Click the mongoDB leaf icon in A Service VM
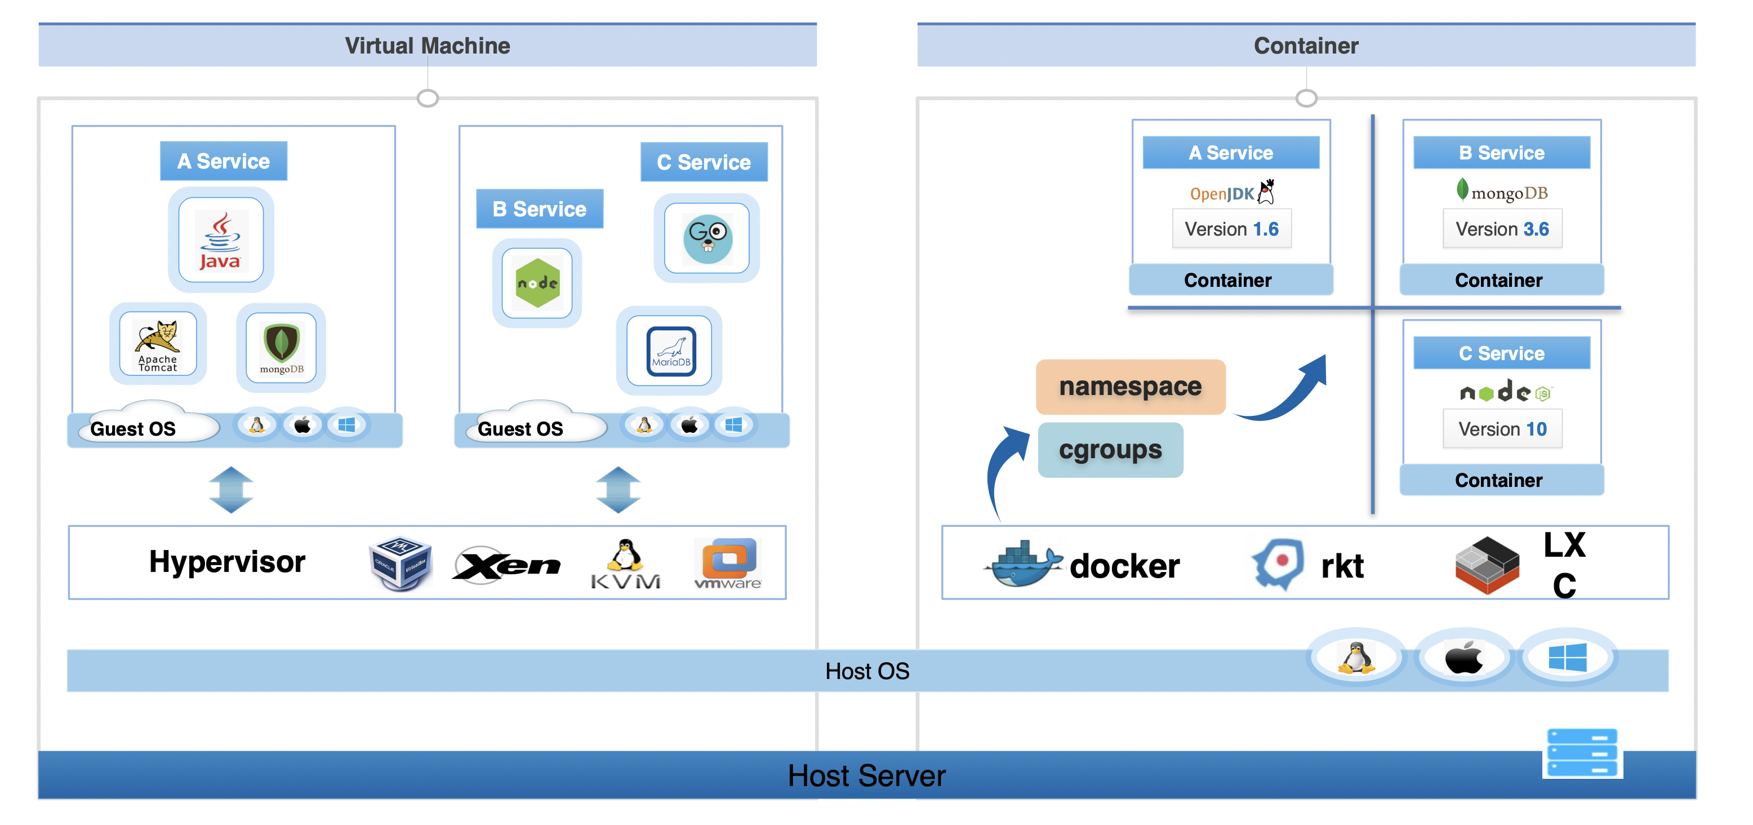1753x825 pixels. tap(281, 348)
